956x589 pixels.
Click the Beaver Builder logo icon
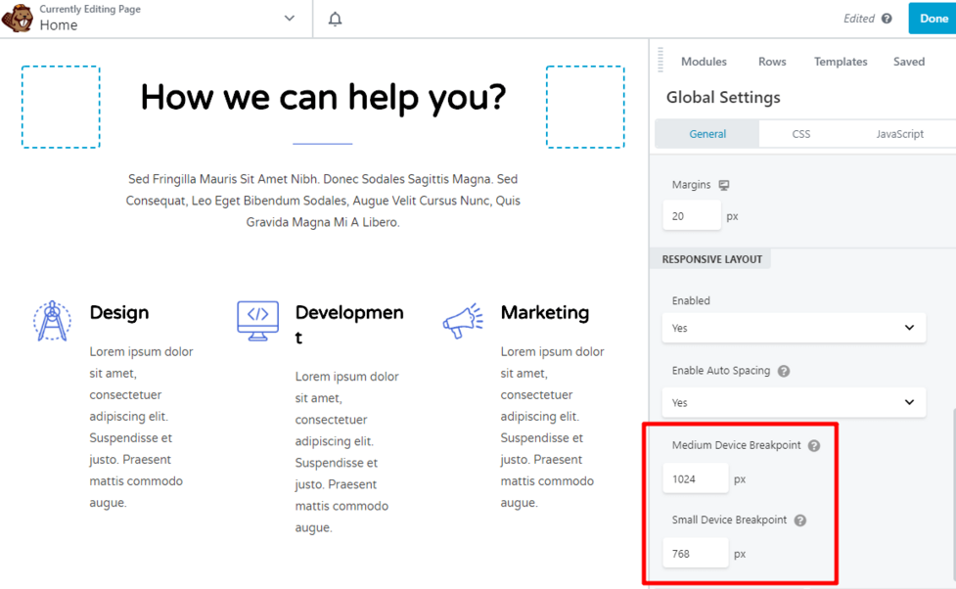pos(18,19)
